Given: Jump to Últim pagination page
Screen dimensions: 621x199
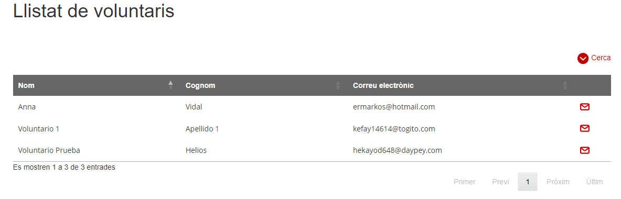Looking at the screenshot, I should coord(594,182).
